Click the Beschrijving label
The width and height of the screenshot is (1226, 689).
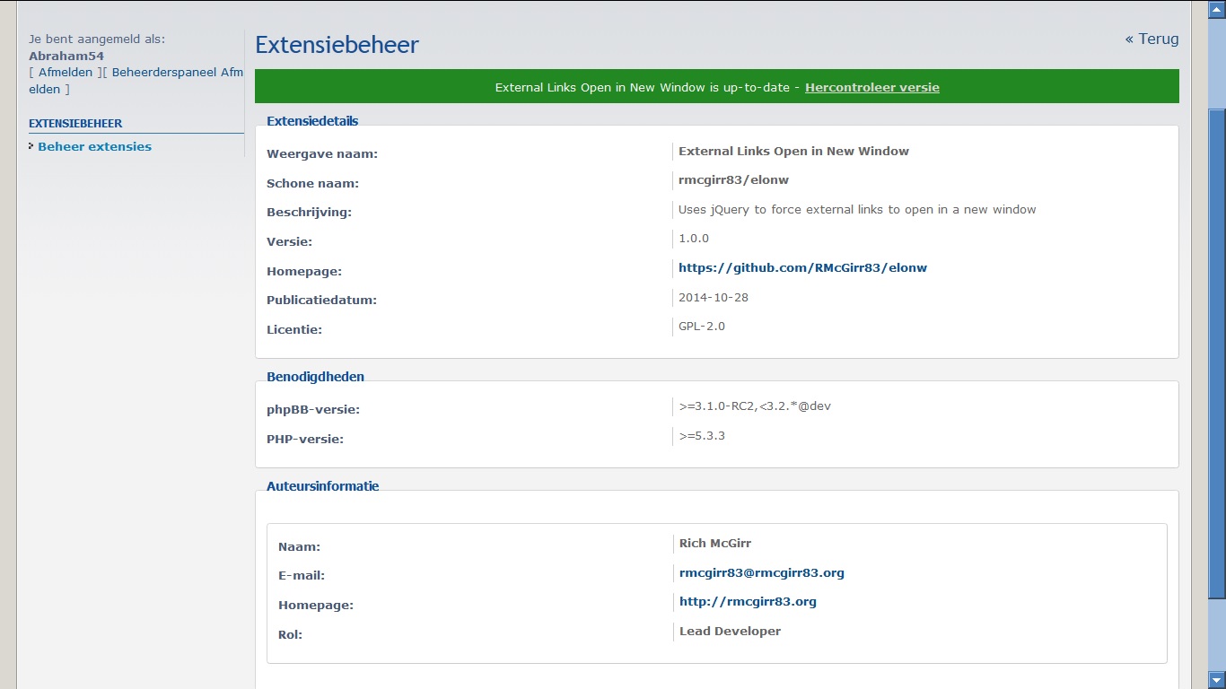click(309, 213)
